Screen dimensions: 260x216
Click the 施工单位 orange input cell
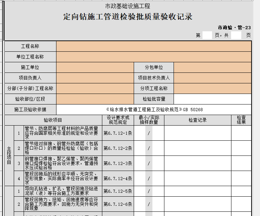click(x=95, y=68)
